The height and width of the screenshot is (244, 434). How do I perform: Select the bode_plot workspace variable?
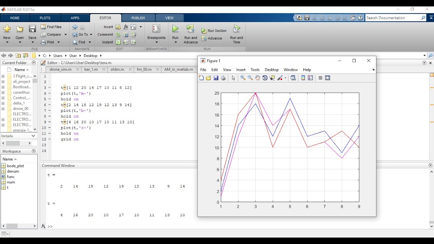pyautogui.click(x=16, y=166)
